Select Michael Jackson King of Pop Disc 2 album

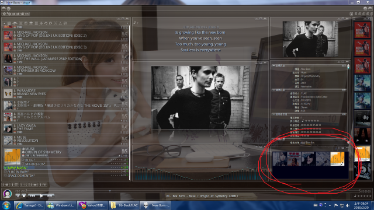pyautogui.click(x=65, y=36)
